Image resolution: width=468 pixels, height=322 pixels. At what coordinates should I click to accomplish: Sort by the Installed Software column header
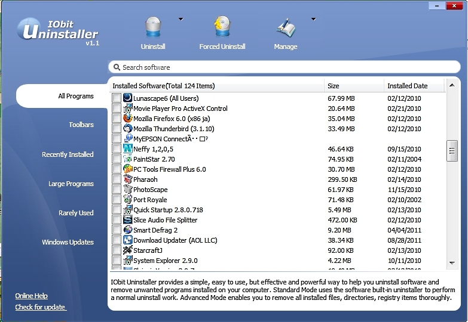click(x=217, y=86)
